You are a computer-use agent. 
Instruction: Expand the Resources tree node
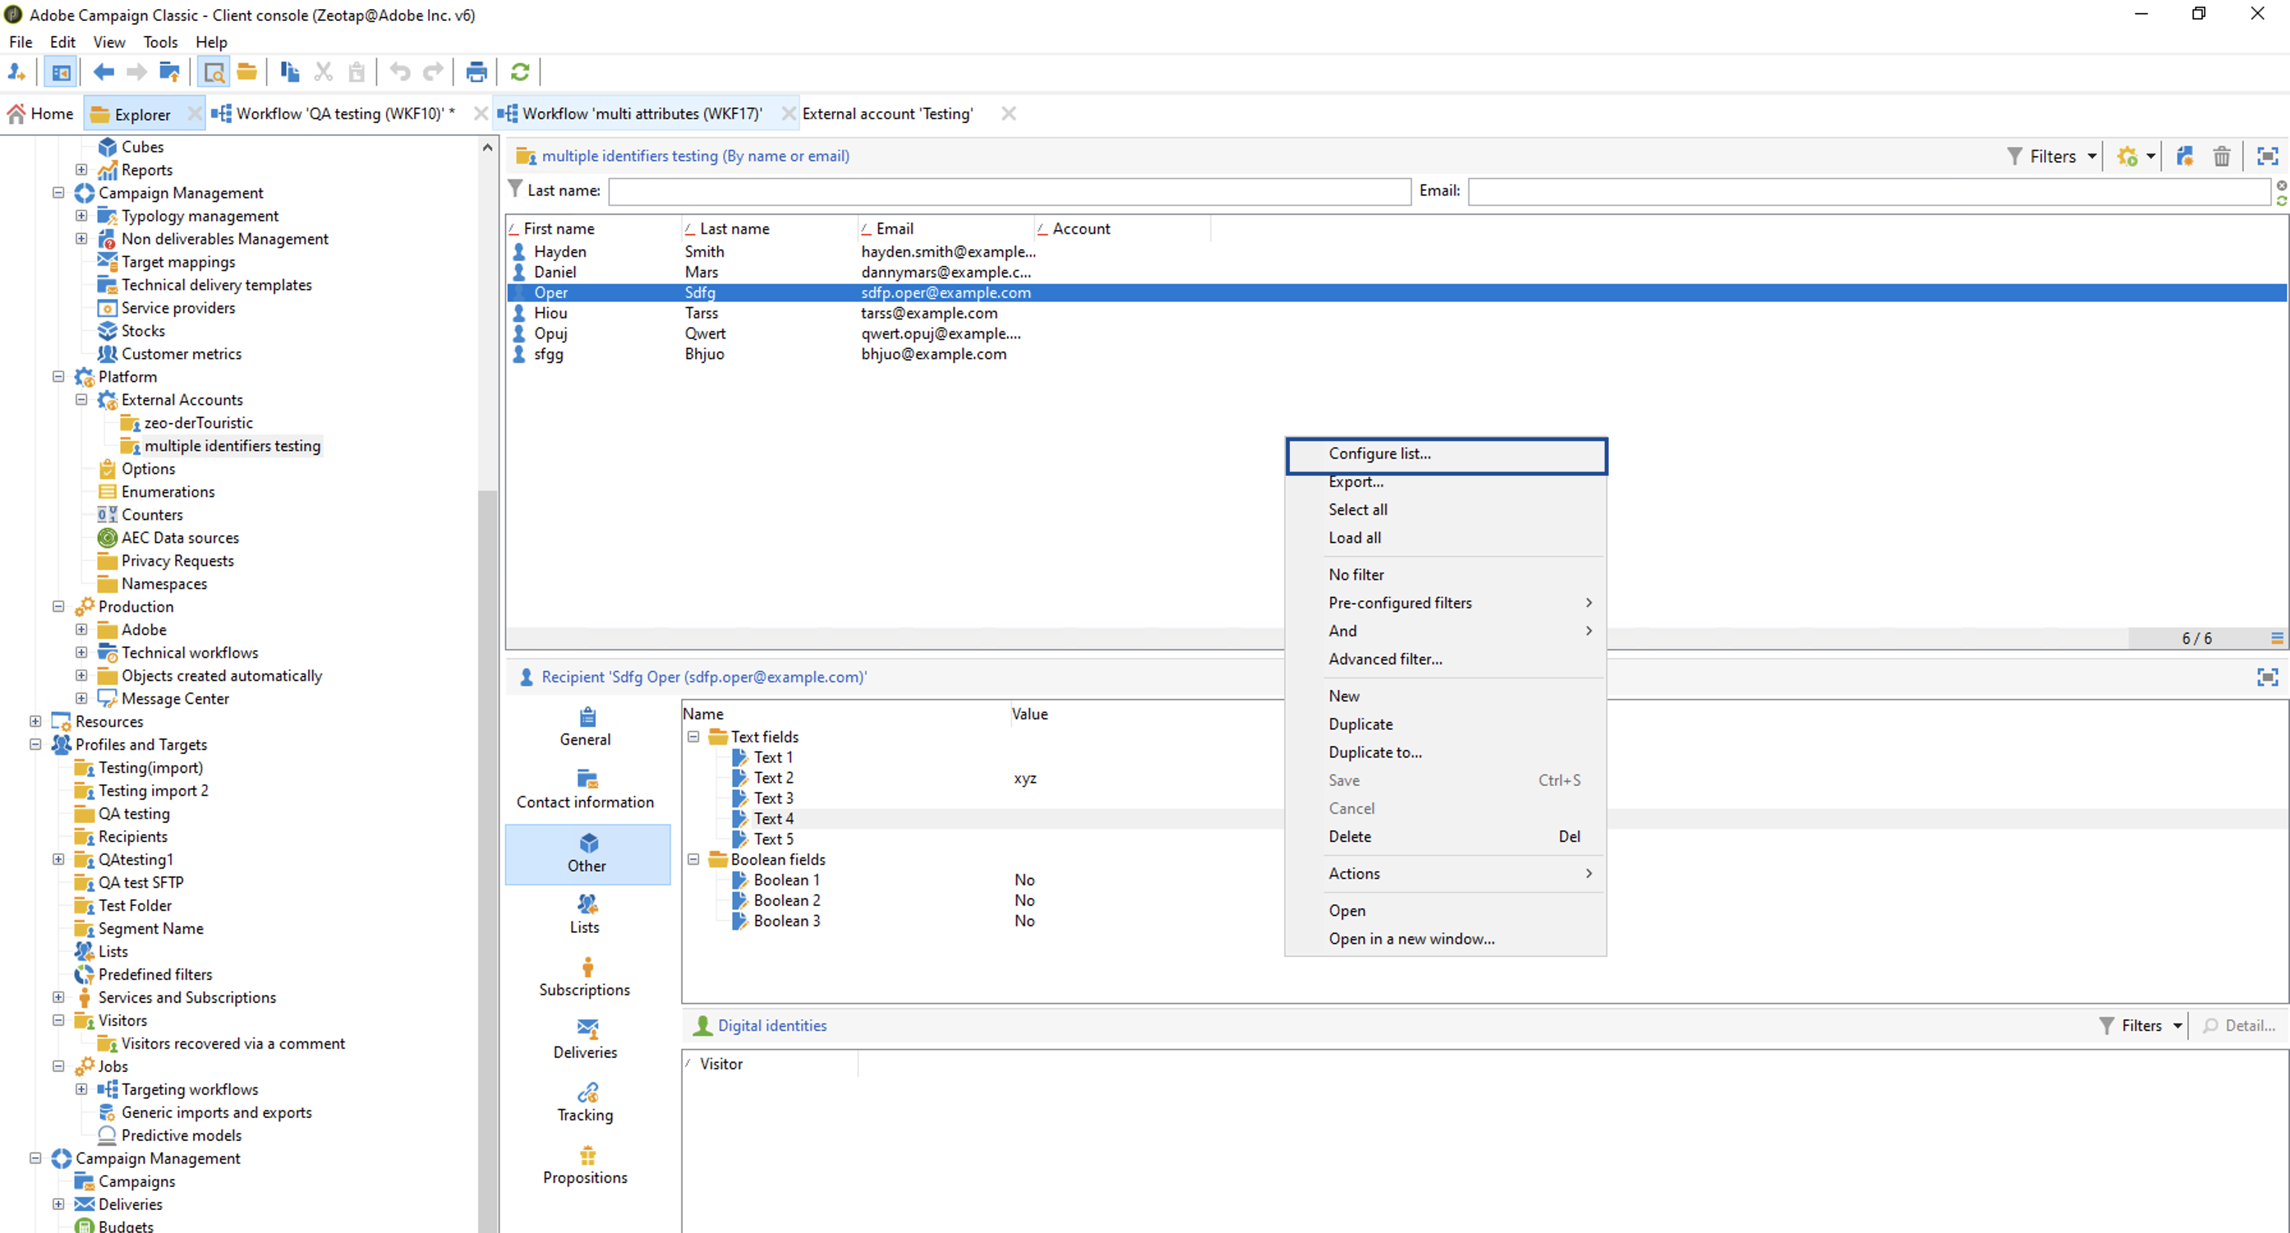tap(36, 721)
